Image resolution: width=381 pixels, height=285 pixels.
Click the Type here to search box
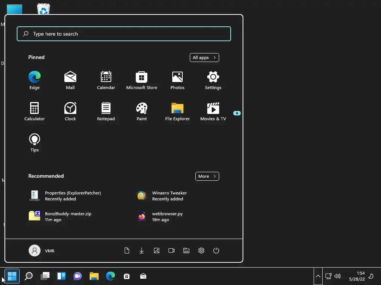pyautogui.click(x=124, y=34)
